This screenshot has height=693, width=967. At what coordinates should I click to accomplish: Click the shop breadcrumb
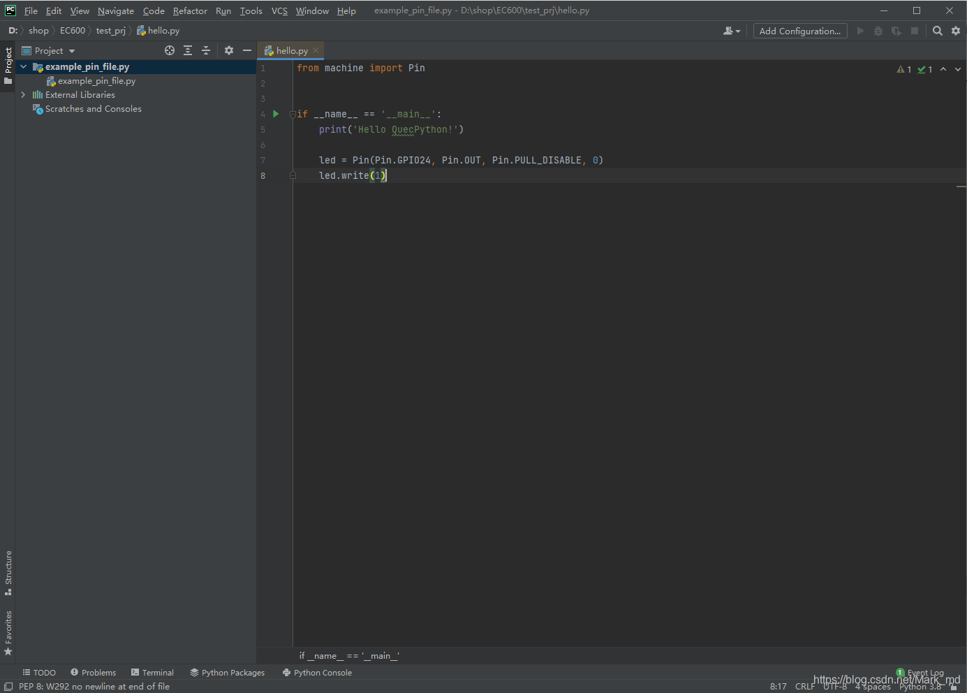pyautogui.click(x=38, y=31)
